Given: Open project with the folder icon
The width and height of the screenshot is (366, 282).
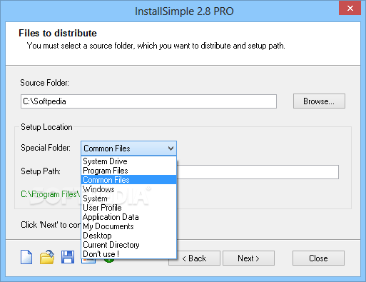Looking at the screenshot, I should pyautogui.click(x=47, y=257).
